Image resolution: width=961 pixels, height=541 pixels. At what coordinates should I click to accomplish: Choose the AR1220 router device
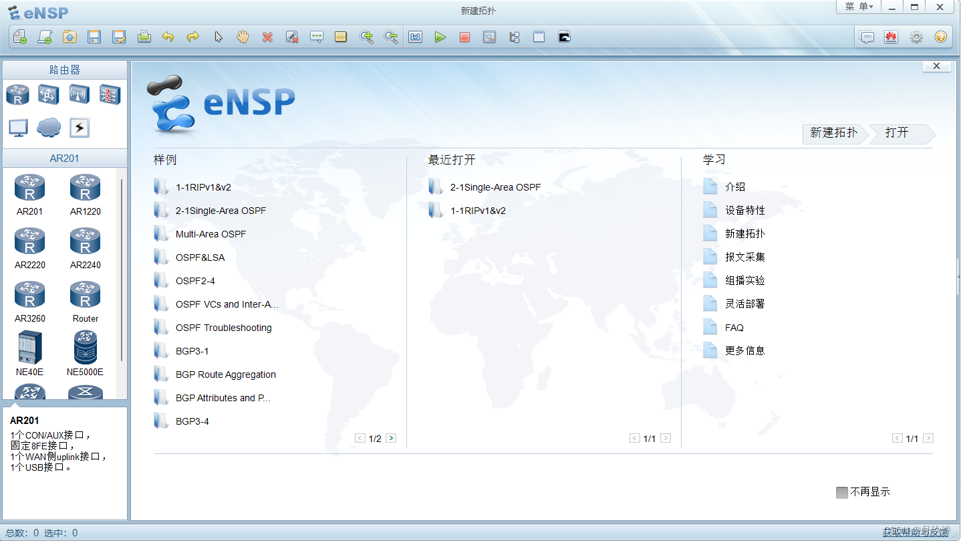pyautogui.click(x=85, y=195)
